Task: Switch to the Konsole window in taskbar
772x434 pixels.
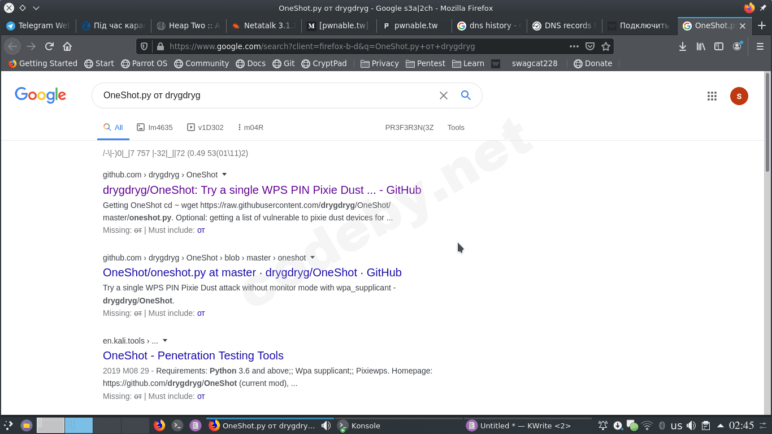Action: (x=399, y=426)
